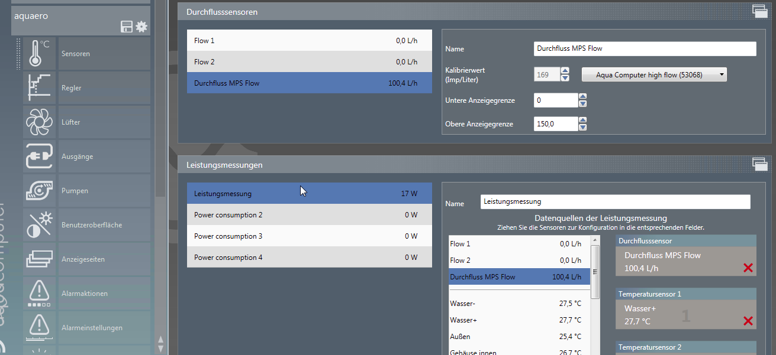
Task: Remove Wasser+ from Temperatursensor 1 slot
Action: 748,321
